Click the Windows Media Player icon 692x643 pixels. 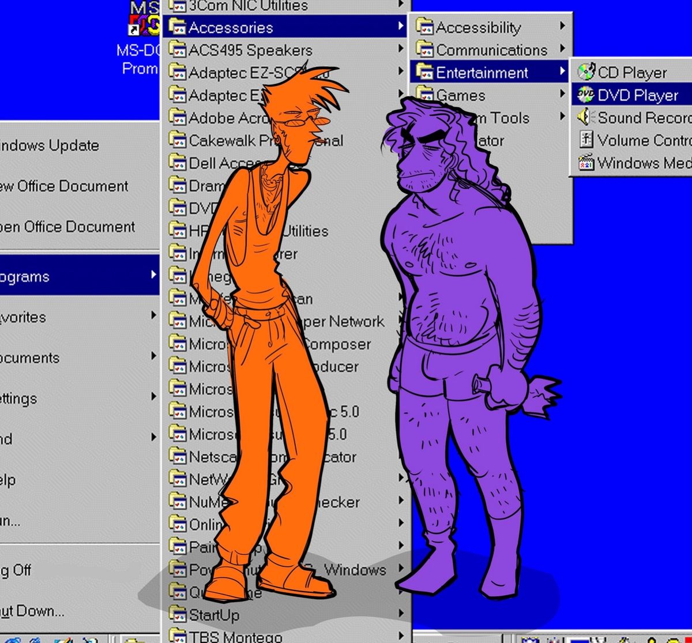(x=586, y=162)
